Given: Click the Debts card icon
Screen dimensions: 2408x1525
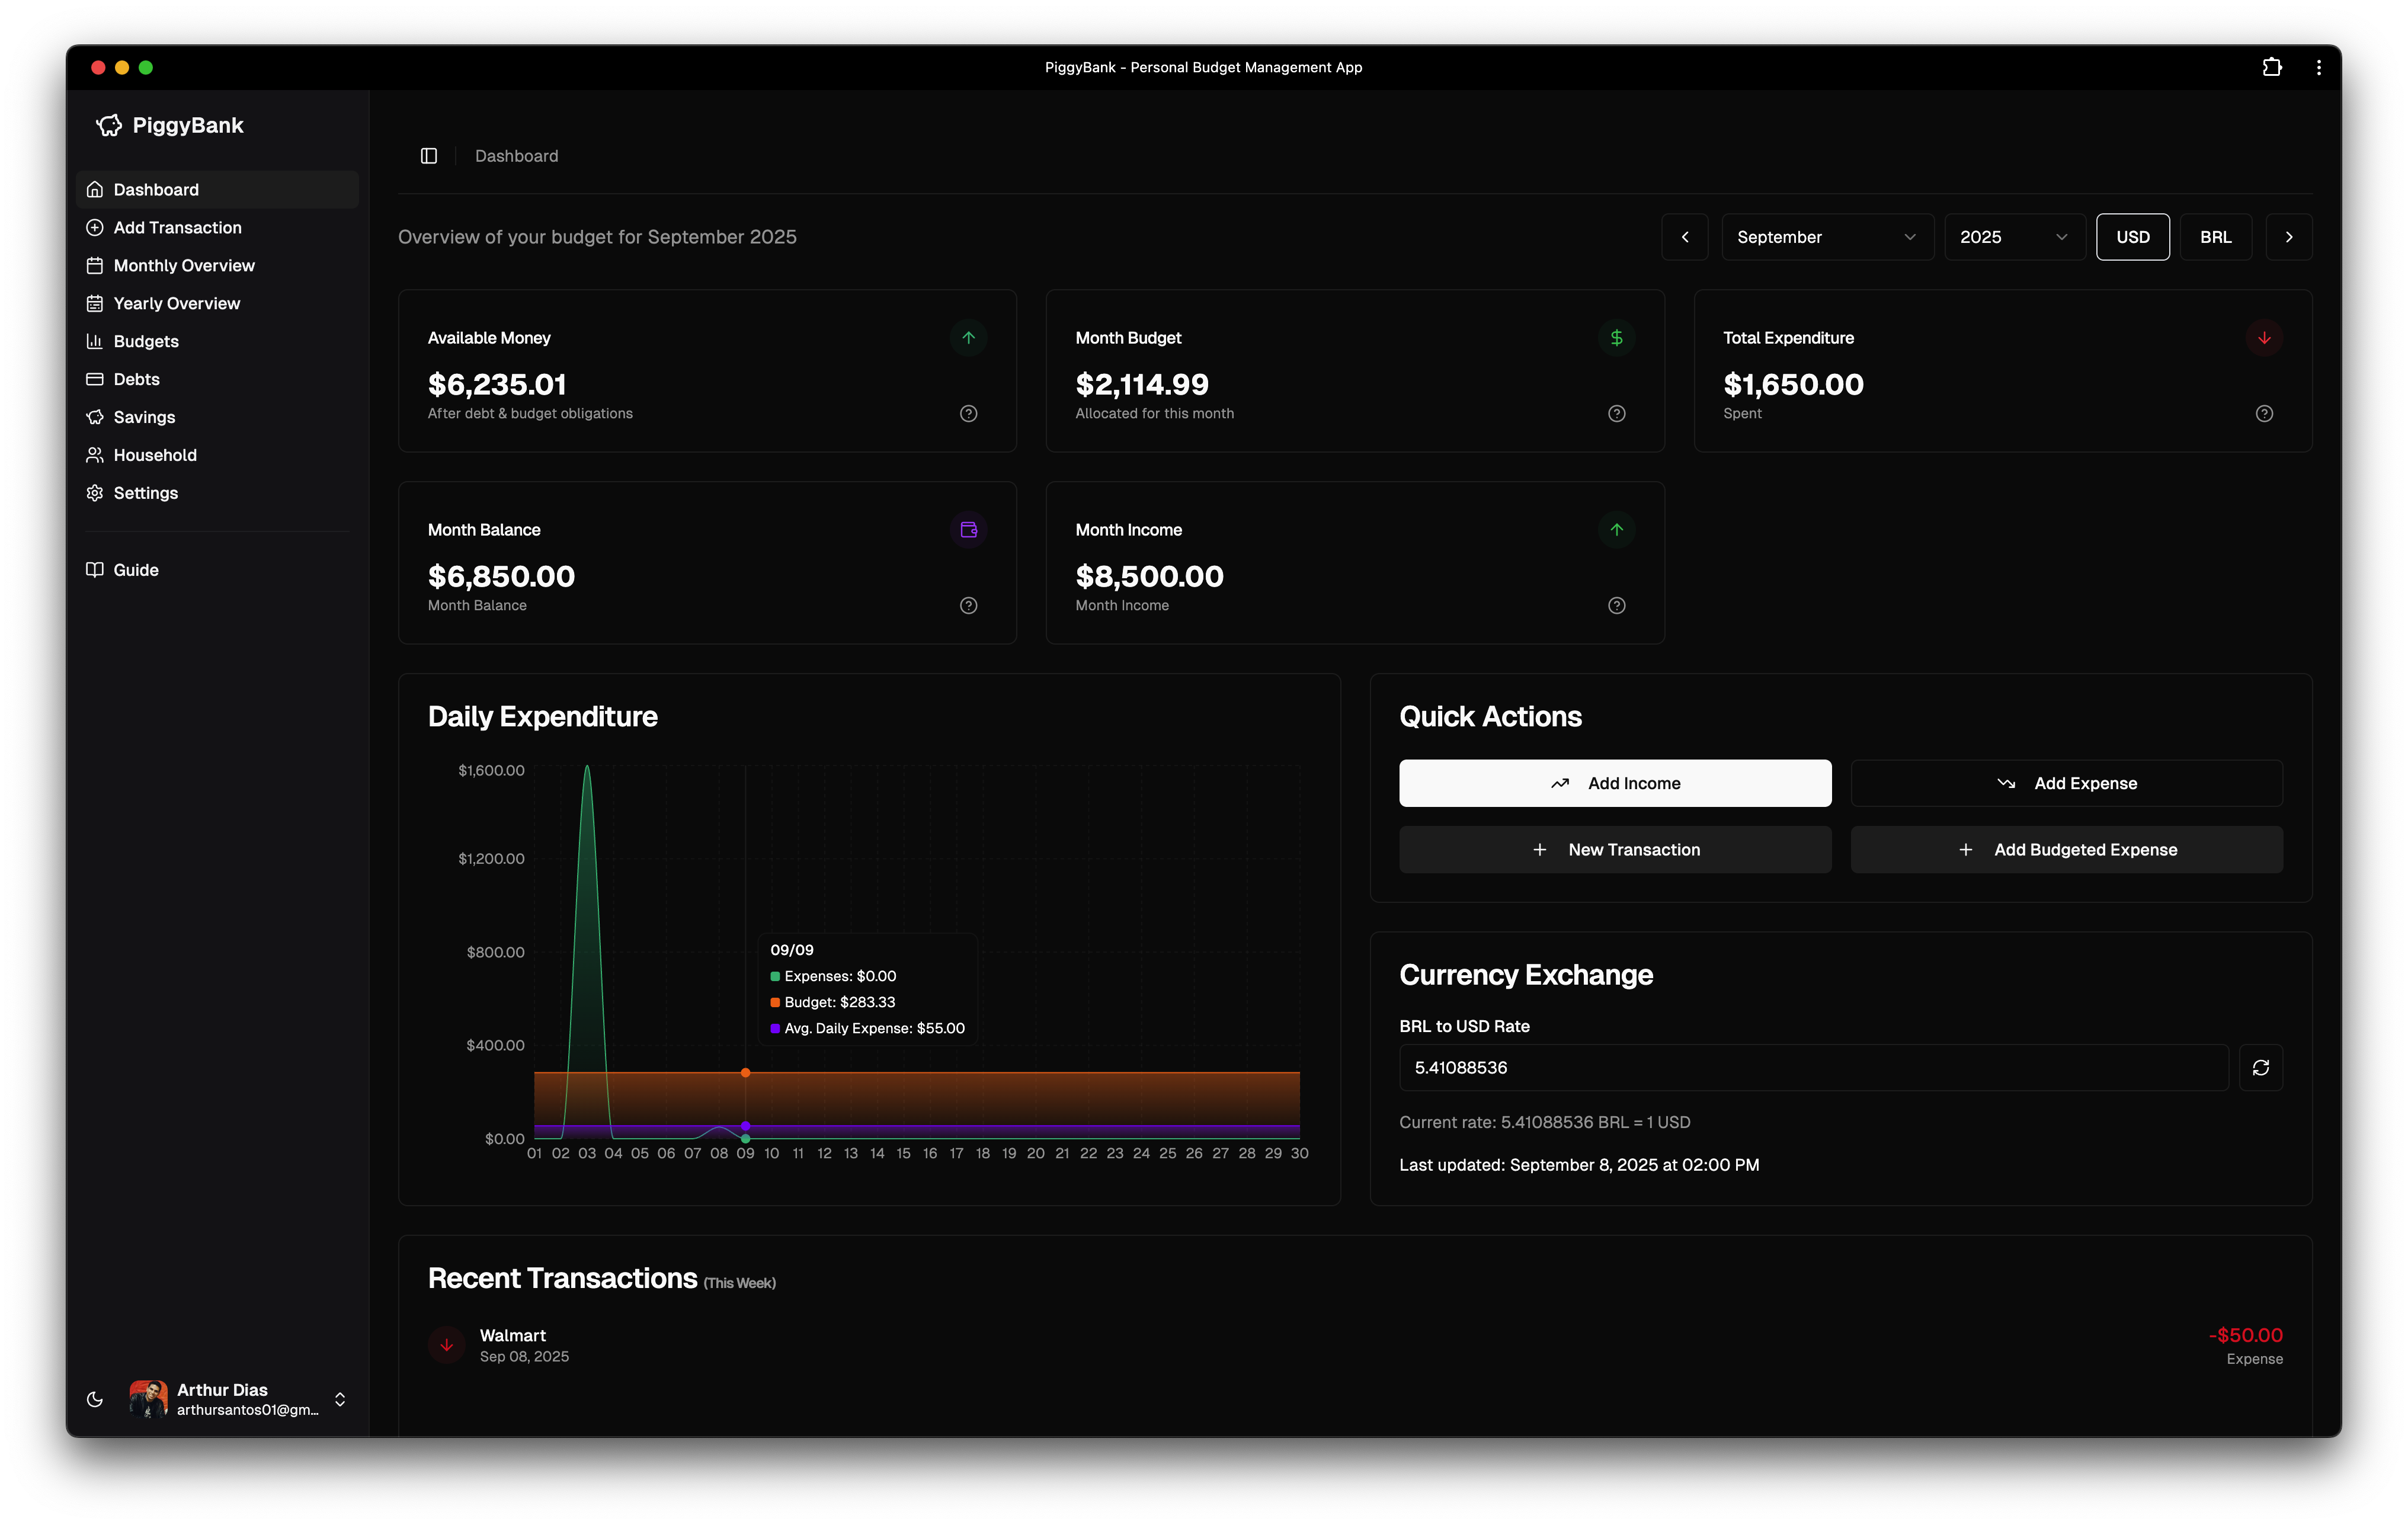Looking at the screenshot, I should (95, 380).
